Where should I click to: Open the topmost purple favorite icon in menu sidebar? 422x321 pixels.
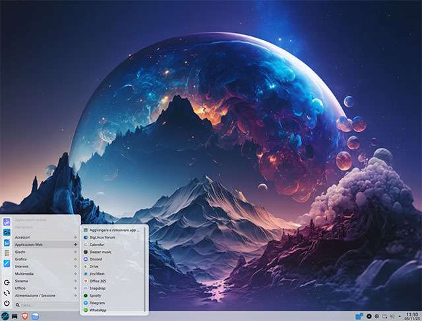[x=7, y=222]
